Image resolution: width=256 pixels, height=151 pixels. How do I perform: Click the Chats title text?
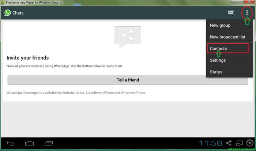18,13
